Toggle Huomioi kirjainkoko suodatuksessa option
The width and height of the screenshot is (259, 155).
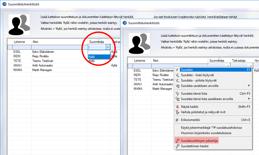coord(206,133)
